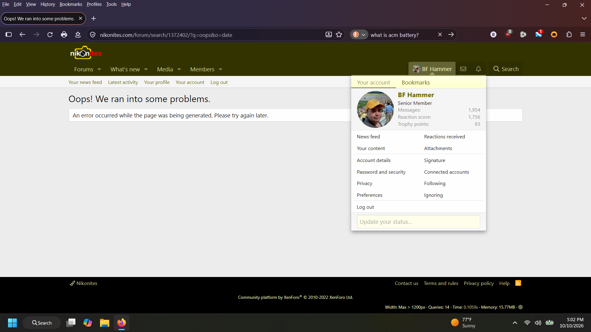Open the inbox envelope icon
This screenshot has height=332, width=591.
coord(463,69)
